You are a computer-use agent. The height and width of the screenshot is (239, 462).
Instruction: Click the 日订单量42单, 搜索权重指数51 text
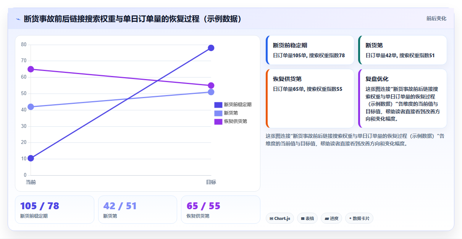click(400, 55)
